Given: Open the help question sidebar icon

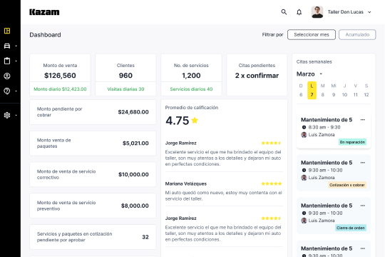Looking at the screenshot, I should point(7,91).
